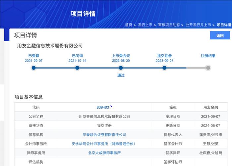Image resolution: width=232 pixels, height=166 pixels.
Task: Click the 已受理 timeline dot
Action: [33, 68]
